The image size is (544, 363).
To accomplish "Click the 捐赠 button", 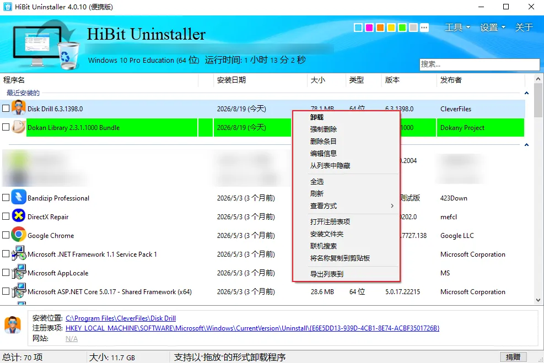I will [x=513, y=357].
